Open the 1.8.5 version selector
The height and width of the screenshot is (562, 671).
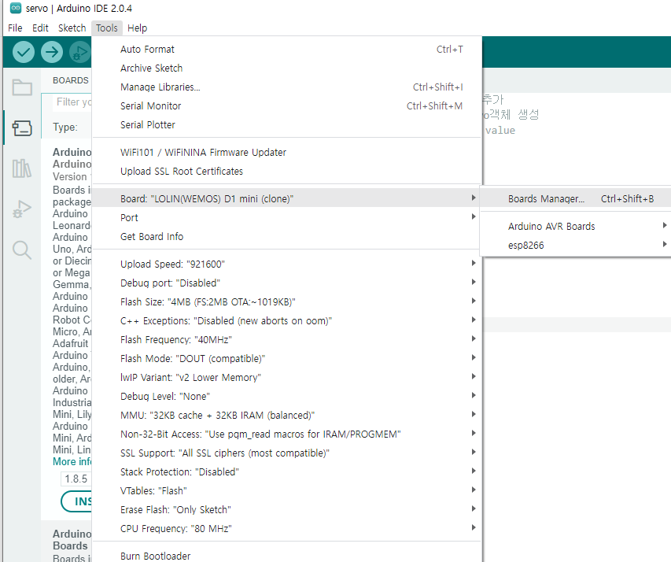pos(76,479)
